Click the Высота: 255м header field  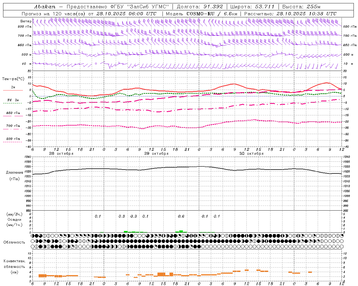(301, 6)
